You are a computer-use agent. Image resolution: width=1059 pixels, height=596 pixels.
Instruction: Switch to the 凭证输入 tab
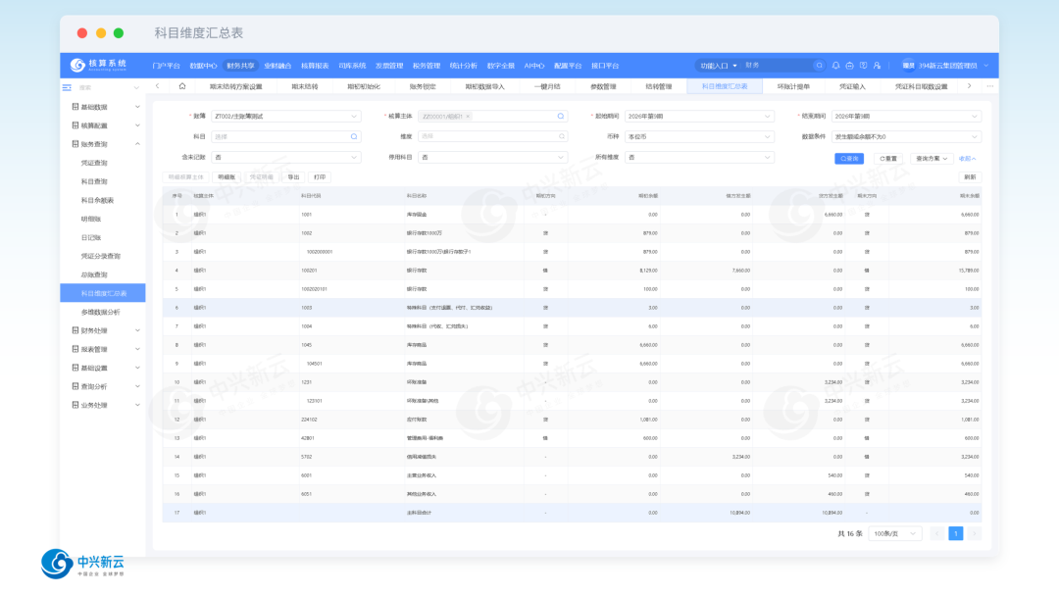852,86
